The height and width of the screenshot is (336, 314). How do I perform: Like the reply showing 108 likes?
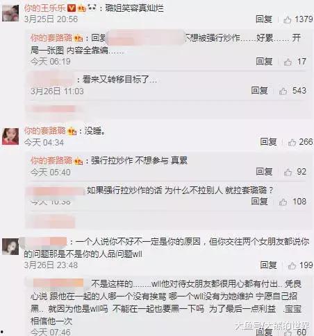pos(283,202)
